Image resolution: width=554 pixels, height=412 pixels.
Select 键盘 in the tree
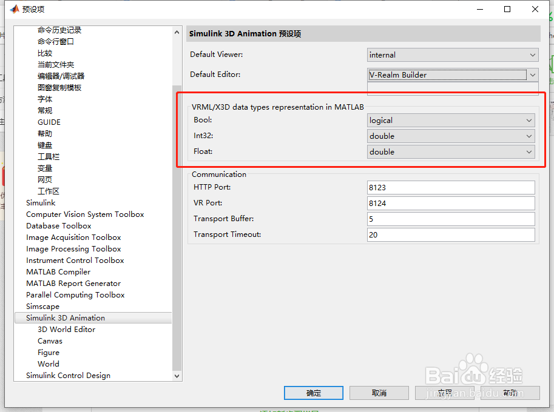45,145
